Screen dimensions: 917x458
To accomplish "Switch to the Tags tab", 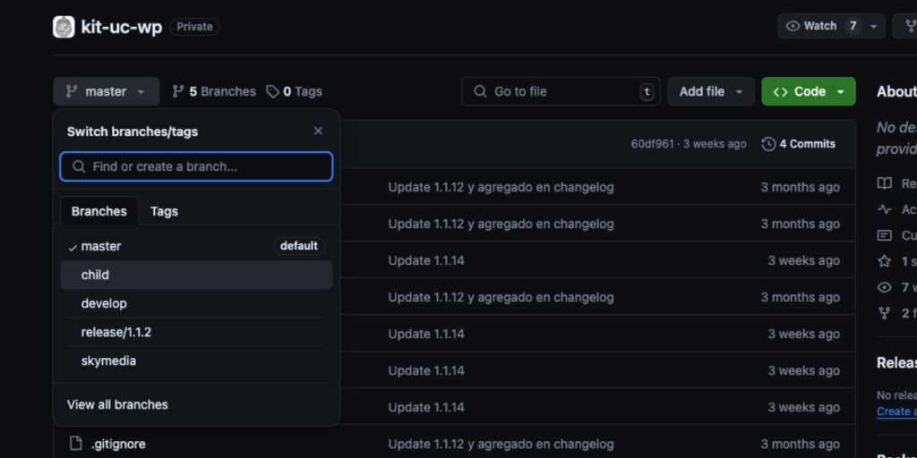I will point(164,211).
